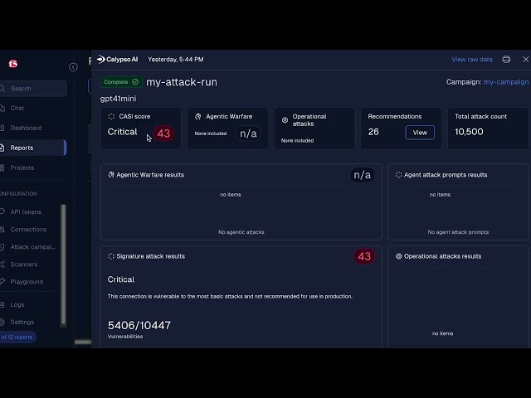Click the 'my-attack-run' title text
This screenshot has width=531, height=398.
(182, 82)
